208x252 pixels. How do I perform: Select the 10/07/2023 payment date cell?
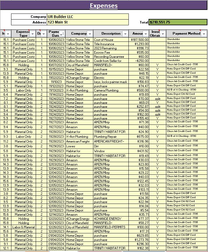pos(56,65)
